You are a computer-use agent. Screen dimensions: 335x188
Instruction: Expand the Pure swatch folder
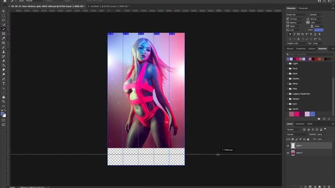point(287,68)
